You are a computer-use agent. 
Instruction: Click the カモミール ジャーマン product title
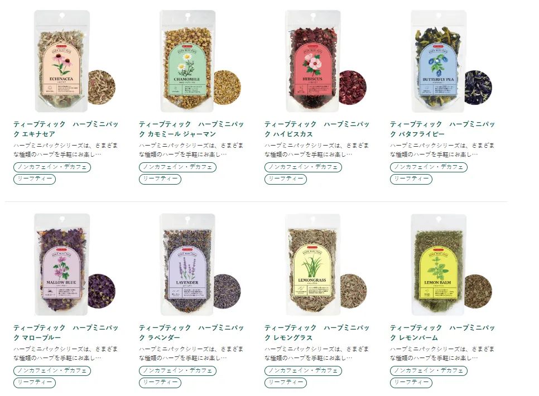pyautogui.click(x=191, y=129)
